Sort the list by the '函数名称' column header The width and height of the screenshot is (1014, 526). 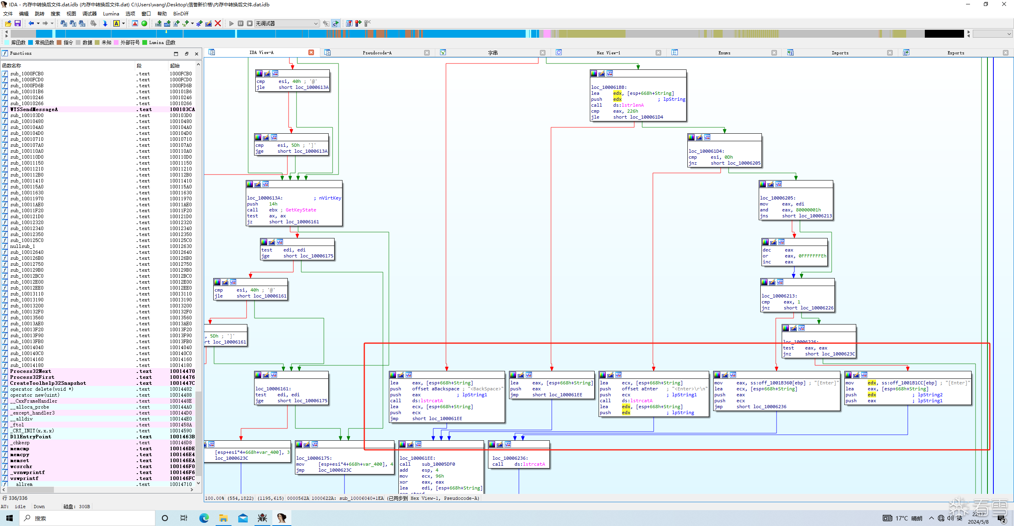(68, 65)
